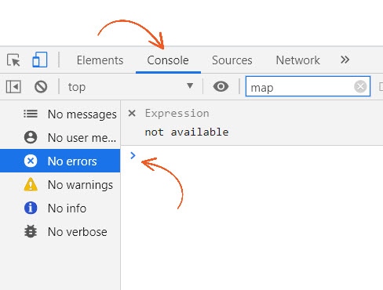Click into the map filter field
Image resolution: width=383 pixels, height=290 pixels.
(301, 87)
